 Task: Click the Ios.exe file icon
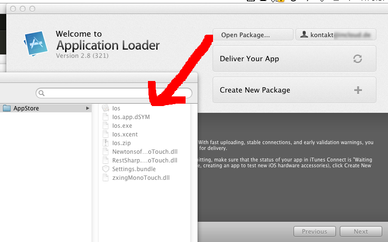pos(106,126)
